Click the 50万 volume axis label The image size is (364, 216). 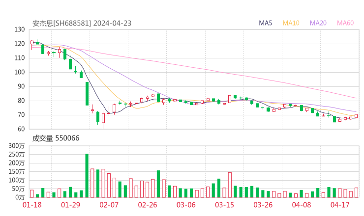(18, 189)
